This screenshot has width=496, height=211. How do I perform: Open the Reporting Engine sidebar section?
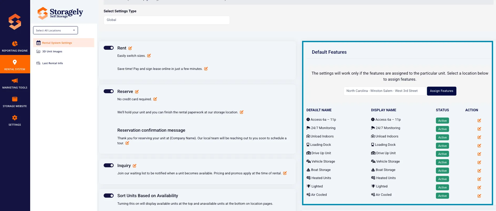click(x=15, y=46)
